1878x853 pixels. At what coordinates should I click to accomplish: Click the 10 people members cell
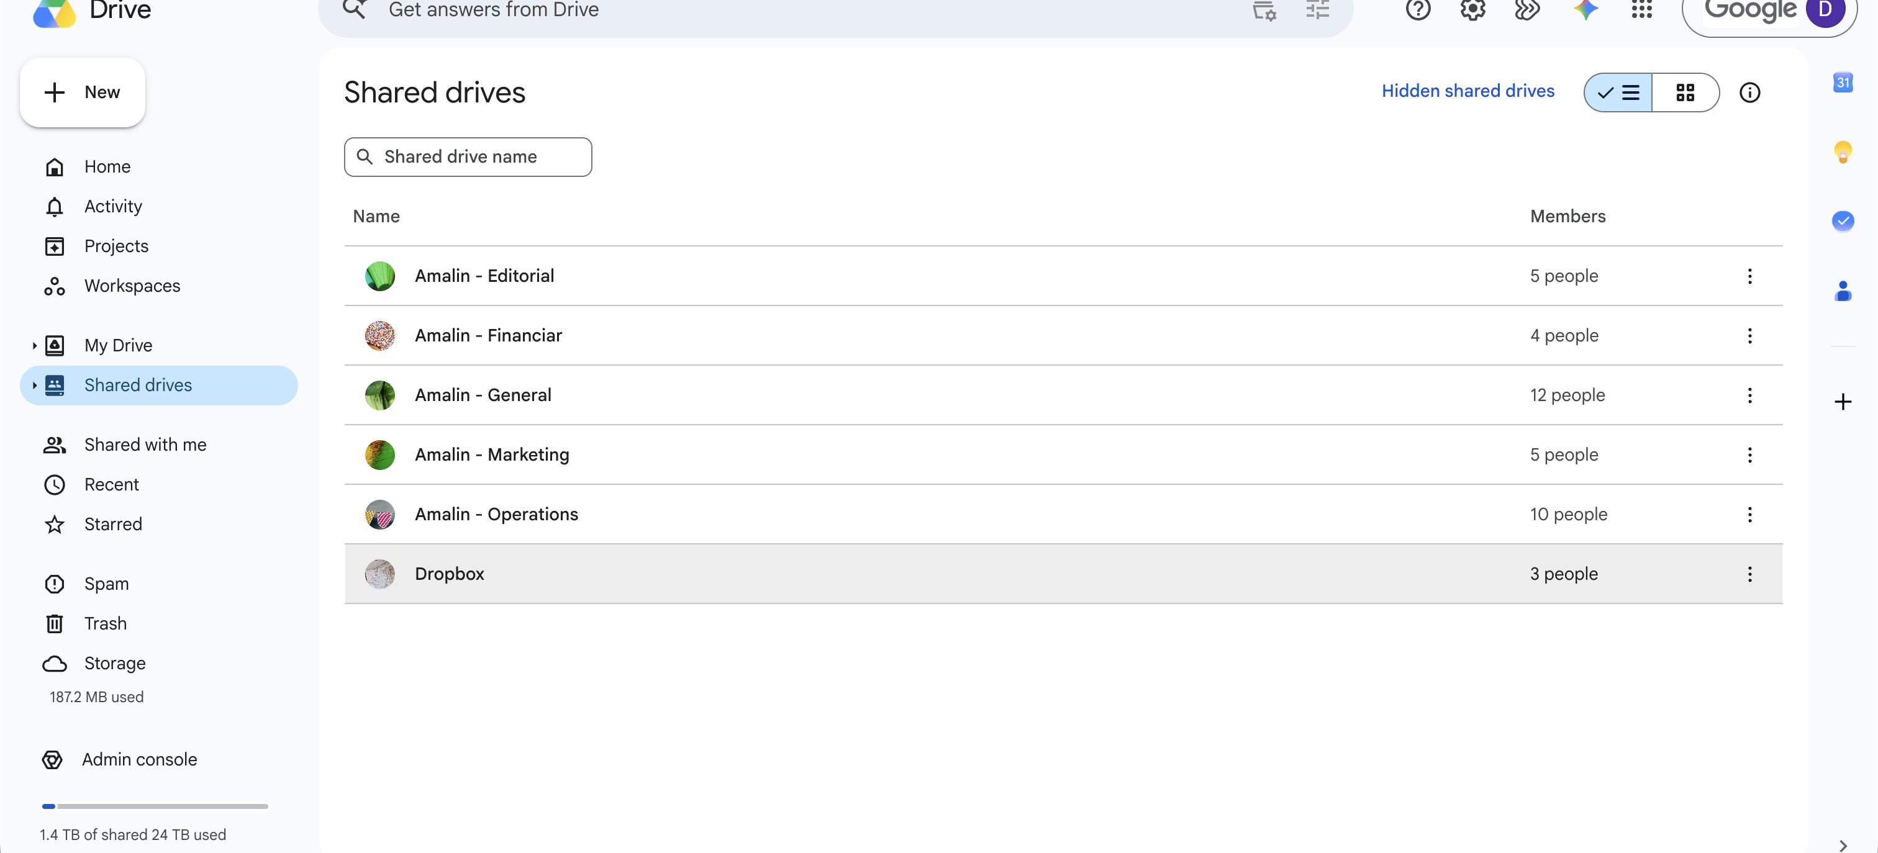1568,515
